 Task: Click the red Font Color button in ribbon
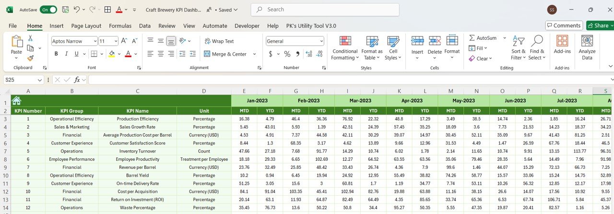click(x=128, y=54)
